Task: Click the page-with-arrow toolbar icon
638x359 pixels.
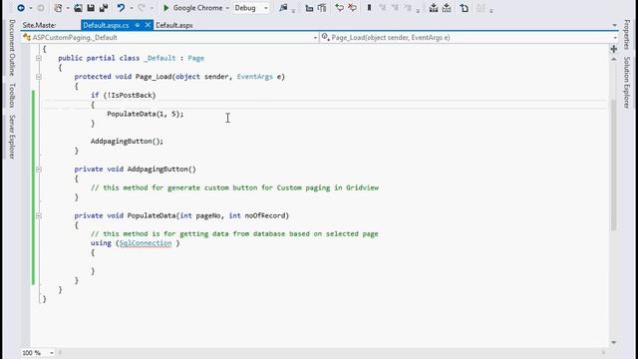Action: click(465, 8)
